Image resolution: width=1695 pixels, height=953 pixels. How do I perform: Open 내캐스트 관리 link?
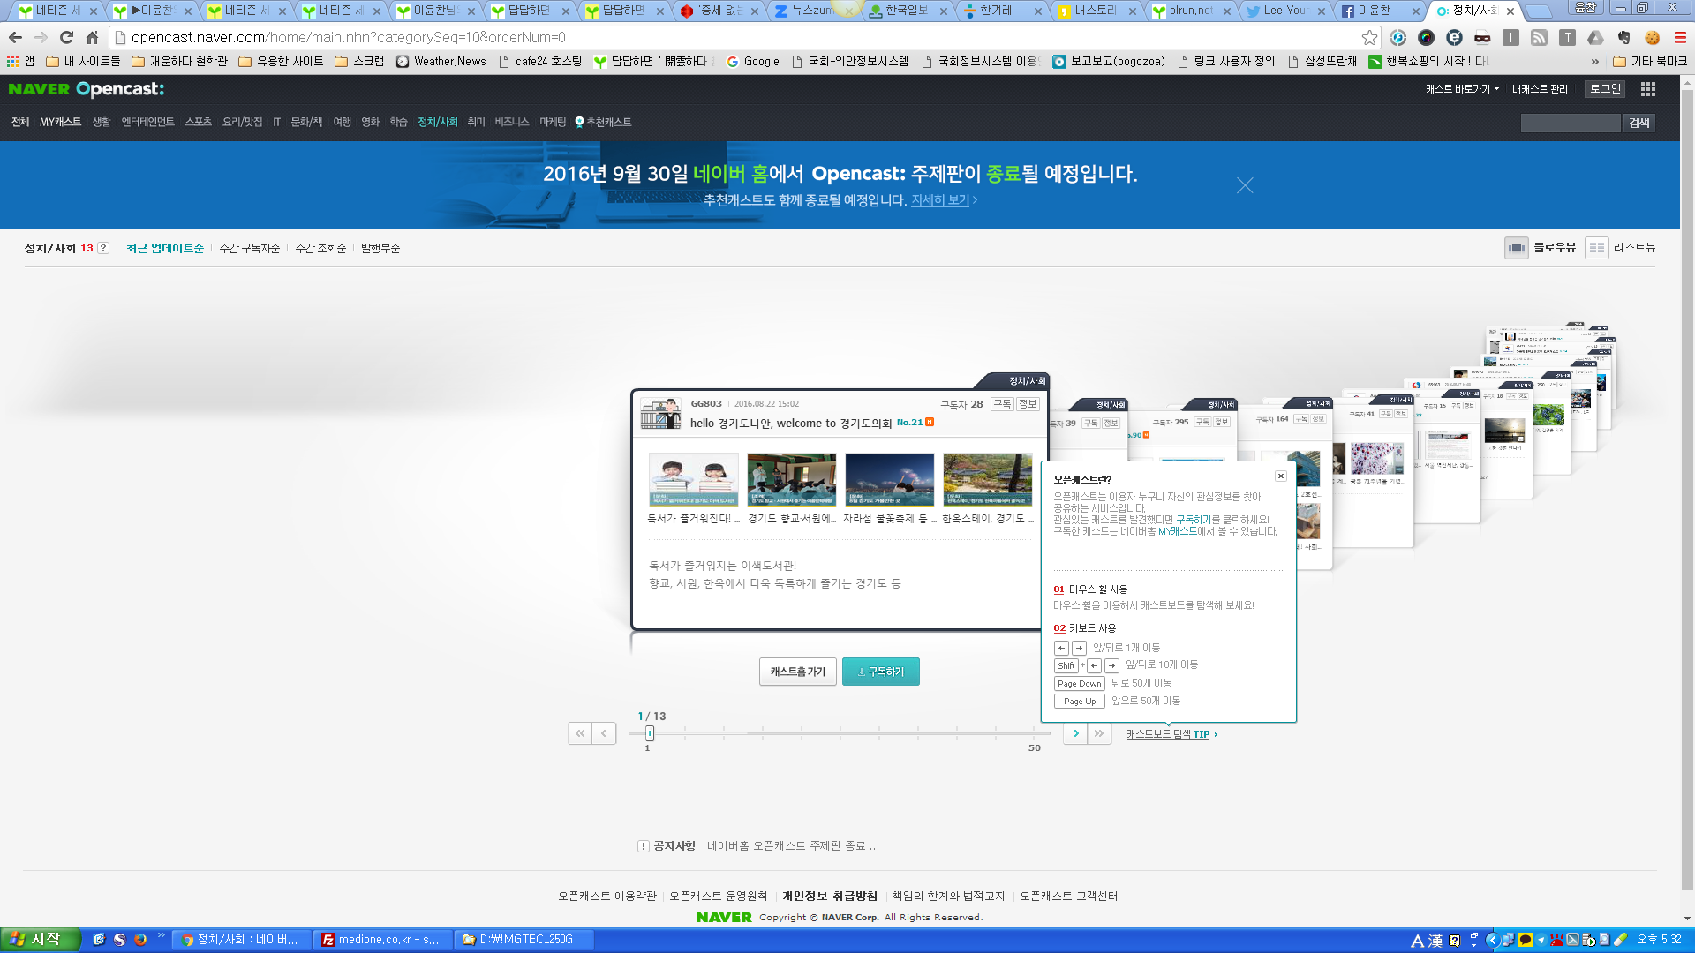[x=1540, y=89]
